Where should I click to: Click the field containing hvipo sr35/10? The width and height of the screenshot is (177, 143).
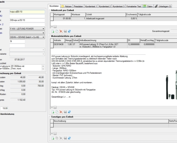pos(27,12)
